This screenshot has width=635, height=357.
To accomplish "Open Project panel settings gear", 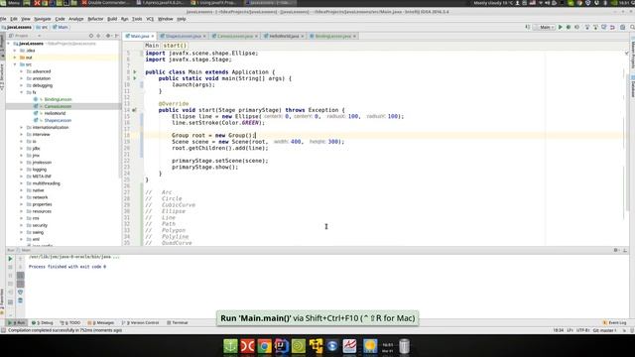I will tap(108, 36).
